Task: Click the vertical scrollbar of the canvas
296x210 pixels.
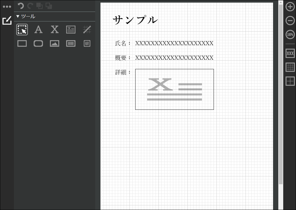Action: [x=281, y=94]
